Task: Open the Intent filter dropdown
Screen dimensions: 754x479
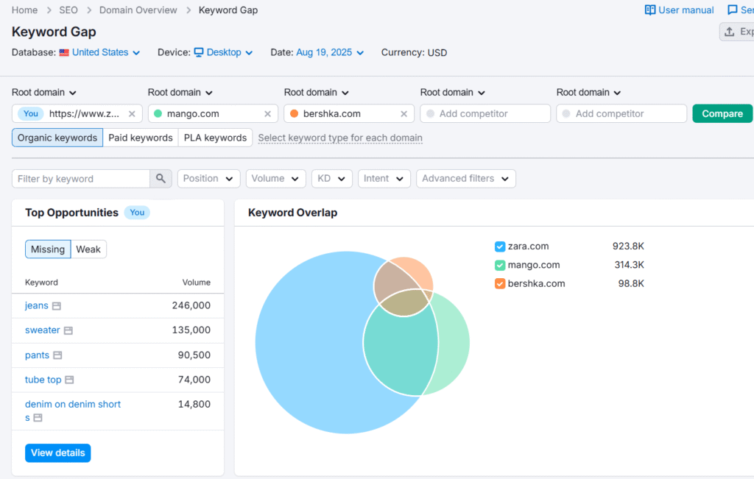Action: pos(384,179)
